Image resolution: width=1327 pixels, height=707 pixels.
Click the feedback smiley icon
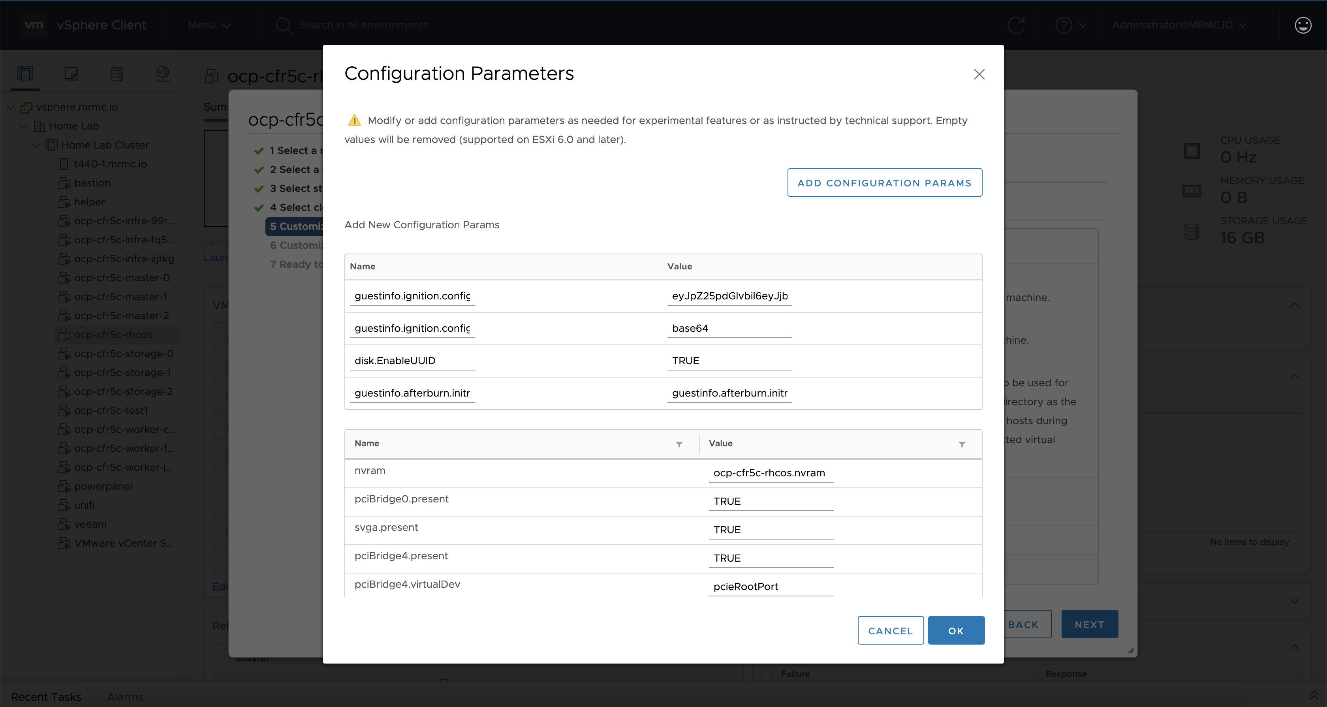point(1303,25)
